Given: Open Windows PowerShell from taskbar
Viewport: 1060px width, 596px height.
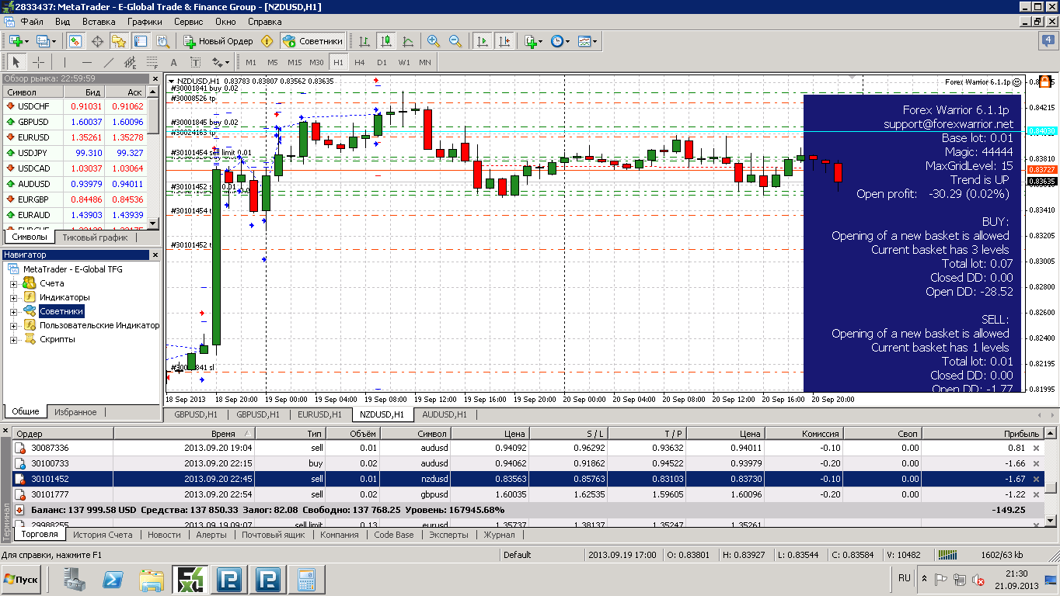Looking at the screenshot, I should (x=113, y=580).
